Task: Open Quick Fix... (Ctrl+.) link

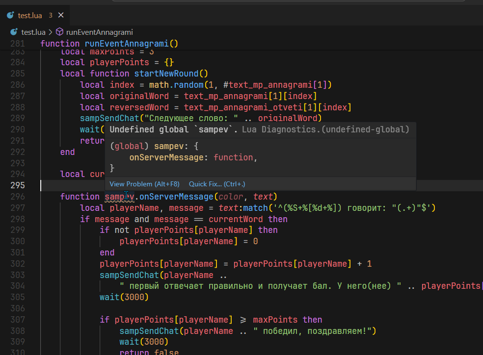Action: (217, 184)
